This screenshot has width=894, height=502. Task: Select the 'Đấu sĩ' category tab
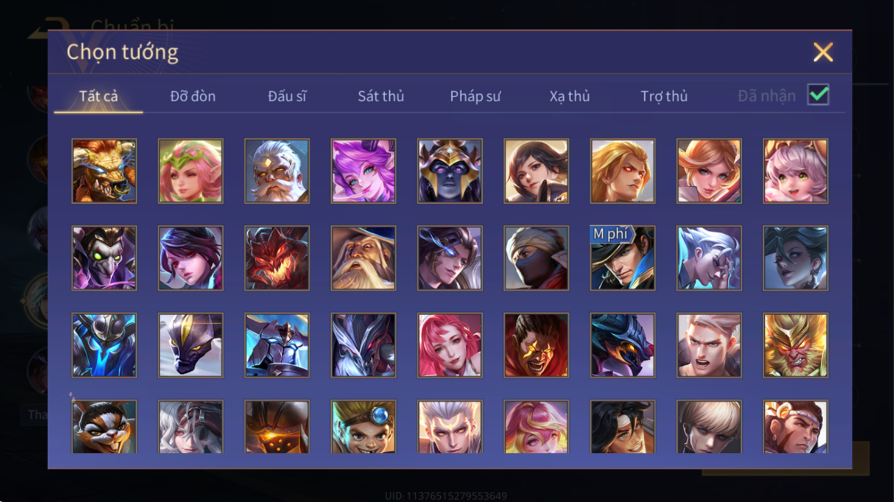click(x=287, y=96)
